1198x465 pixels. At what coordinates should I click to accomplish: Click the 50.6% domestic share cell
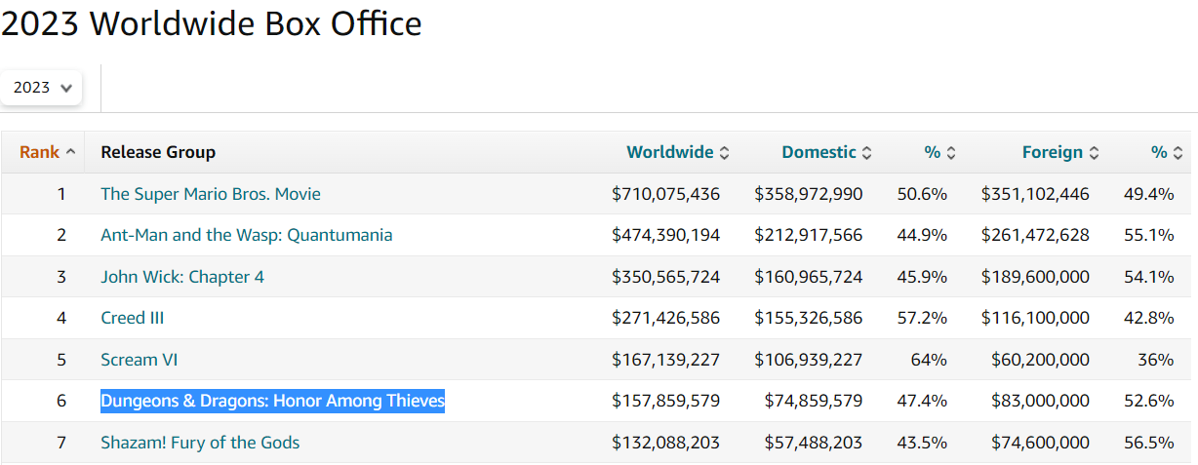(922, 194)
